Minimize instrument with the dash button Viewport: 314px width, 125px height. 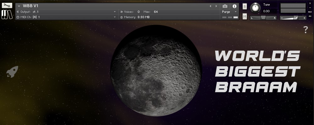(x=310, y=7)
